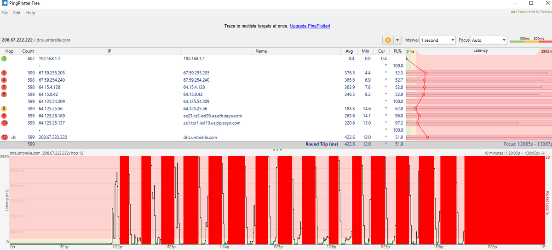Image resolution: width=552 pixels, height=250 pixels.
Task: Click the 100ms 200ms latency color scale
Action: click(x=531, y=40)
